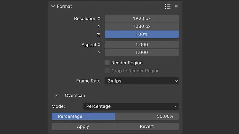Click the Aspect Y 1.000 field
Screen dimensions: 239x134
click(x=142, y=52)
